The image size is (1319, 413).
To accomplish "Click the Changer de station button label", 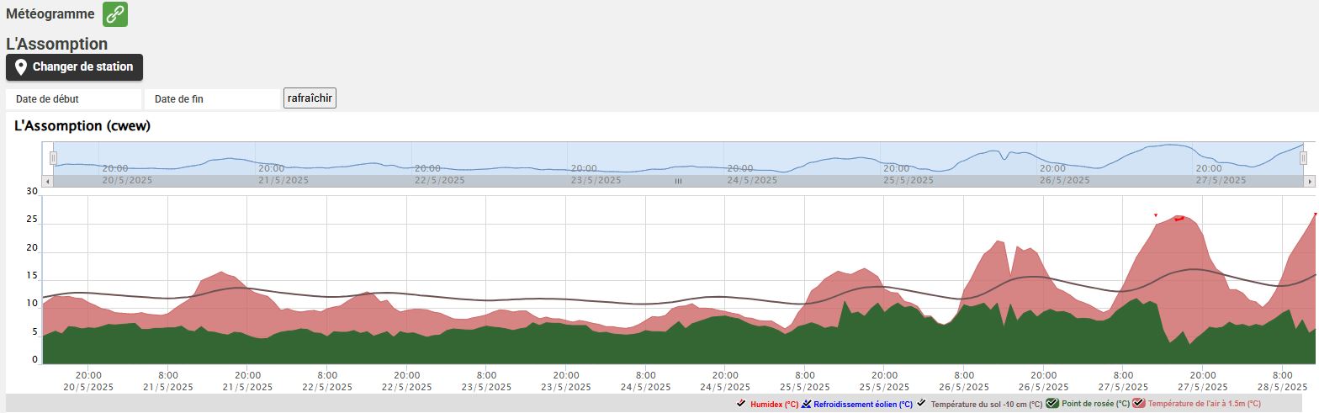I will [82, 67].
